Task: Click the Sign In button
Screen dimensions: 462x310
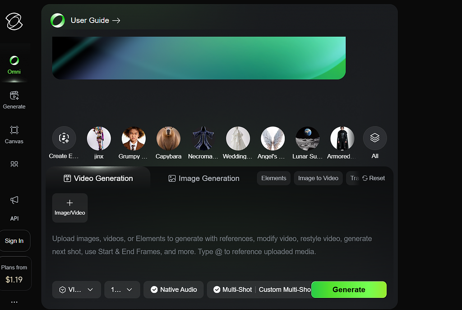Action: click(14, 241)
